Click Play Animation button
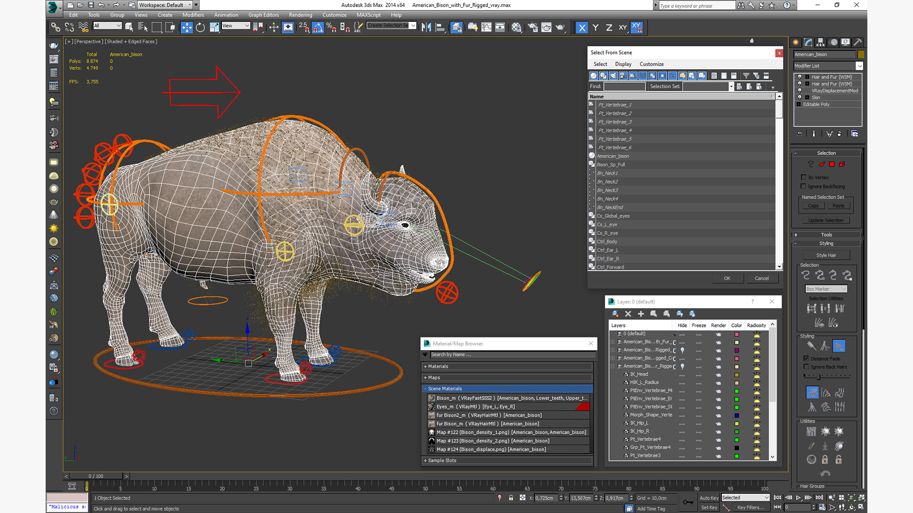This screenshot has height=513, width=913. point(798,498)
